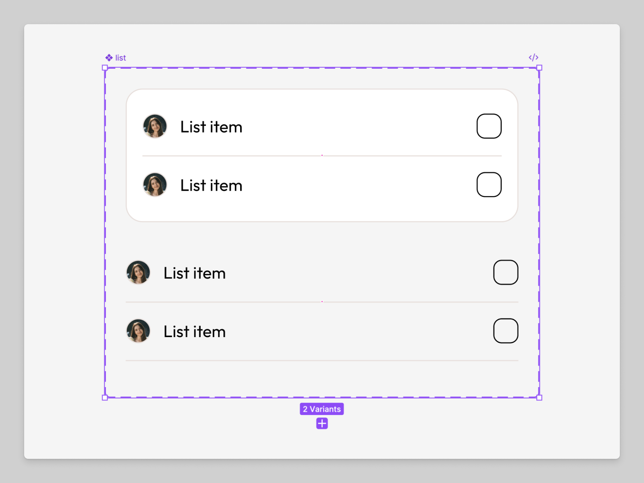Click the top-left selection corner handle

(x=105, y=68)
